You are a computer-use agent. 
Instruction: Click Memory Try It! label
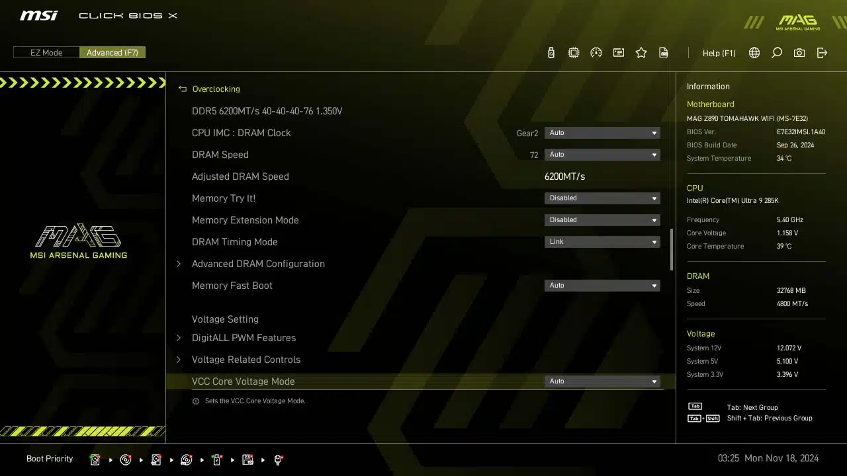(223, 198)
